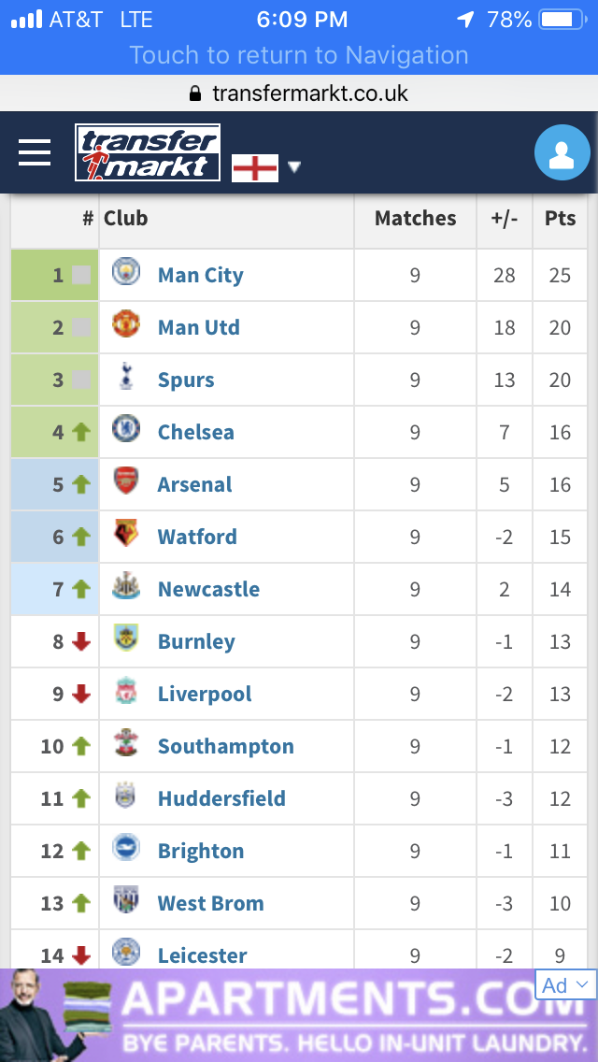Touch the return to Navigation banner
Image resolution: width=598 pixels, height=1062 pixels.
299,55
